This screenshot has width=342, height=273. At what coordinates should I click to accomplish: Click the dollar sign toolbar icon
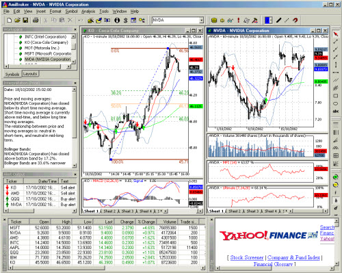click(x=125, y=21)
